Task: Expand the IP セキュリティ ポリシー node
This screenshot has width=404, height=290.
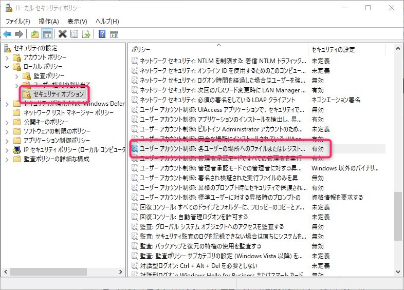Action: click(7, 150)
